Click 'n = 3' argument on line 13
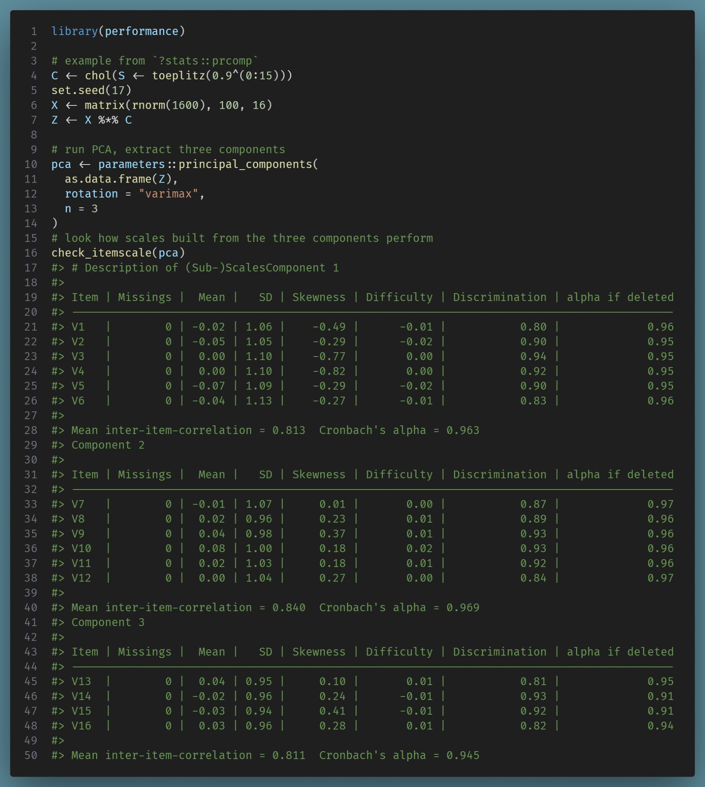 pyautogui.click(x=81, y=209)
